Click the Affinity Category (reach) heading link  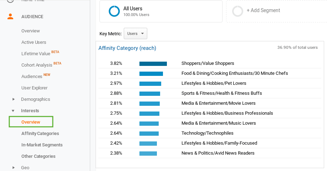(127, 48)
